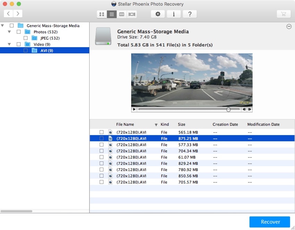This screenshot has height=230, width=295.
Task: Check the AVI (9) checkbox
Action: click(26, 51)
